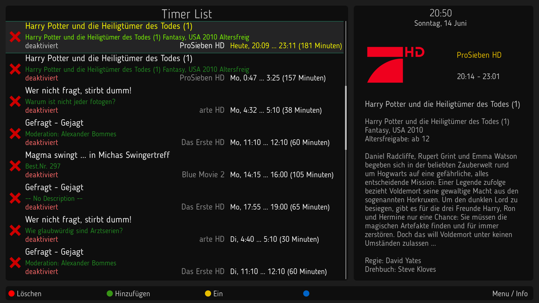Viewport: 539px width, 303px height.
Task: Toggle the deaktiviert status of the Mo 11:10 timer
Action: tap(42, 143)
